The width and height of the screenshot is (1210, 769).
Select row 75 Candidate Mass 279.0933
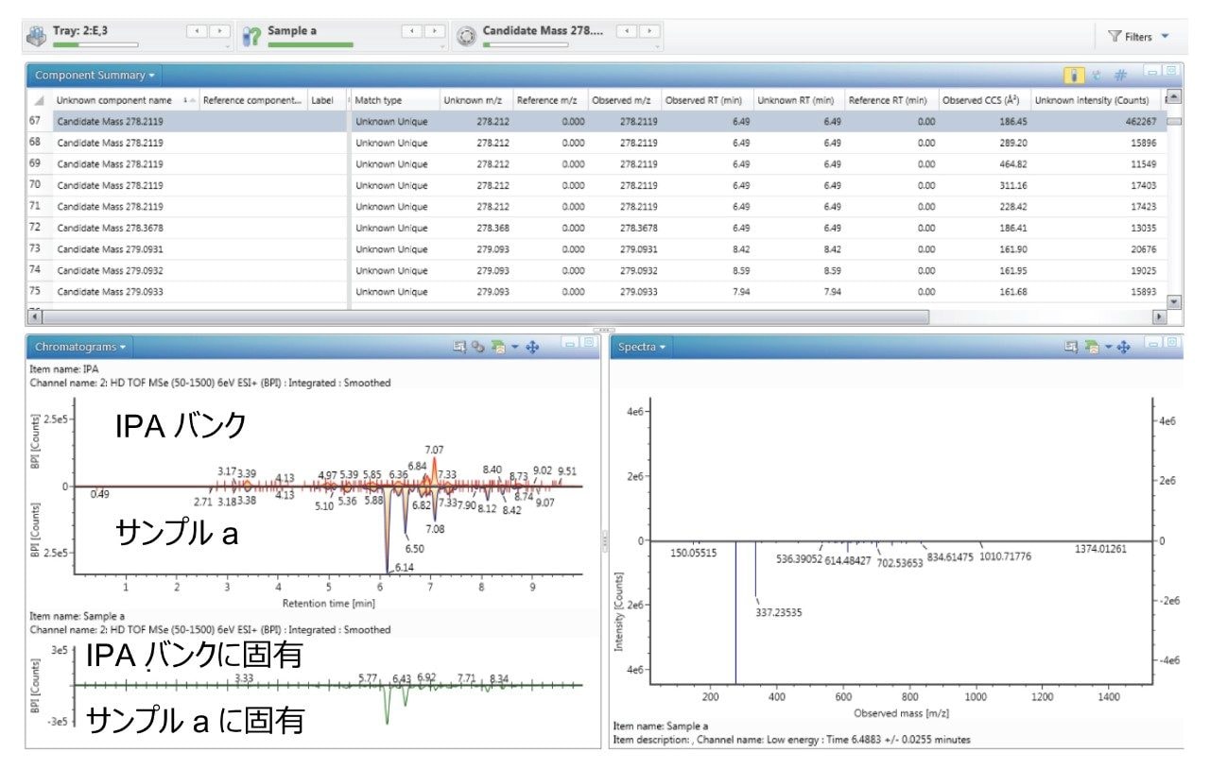[x=596, y=292]
